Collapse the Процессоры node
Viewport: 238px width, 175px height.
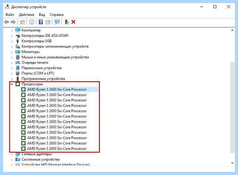[x=12, y=84]
